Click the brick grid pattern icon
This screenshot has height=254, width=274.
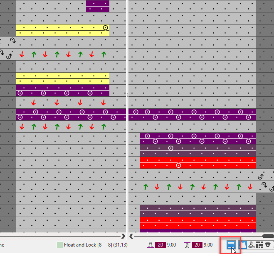coord(260,245)
